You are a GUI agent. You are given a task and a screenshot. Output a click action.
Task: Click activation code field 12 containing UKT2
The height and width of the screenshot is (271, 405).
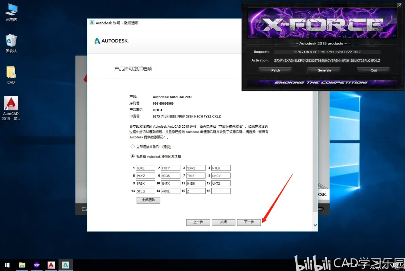(221, 183)
